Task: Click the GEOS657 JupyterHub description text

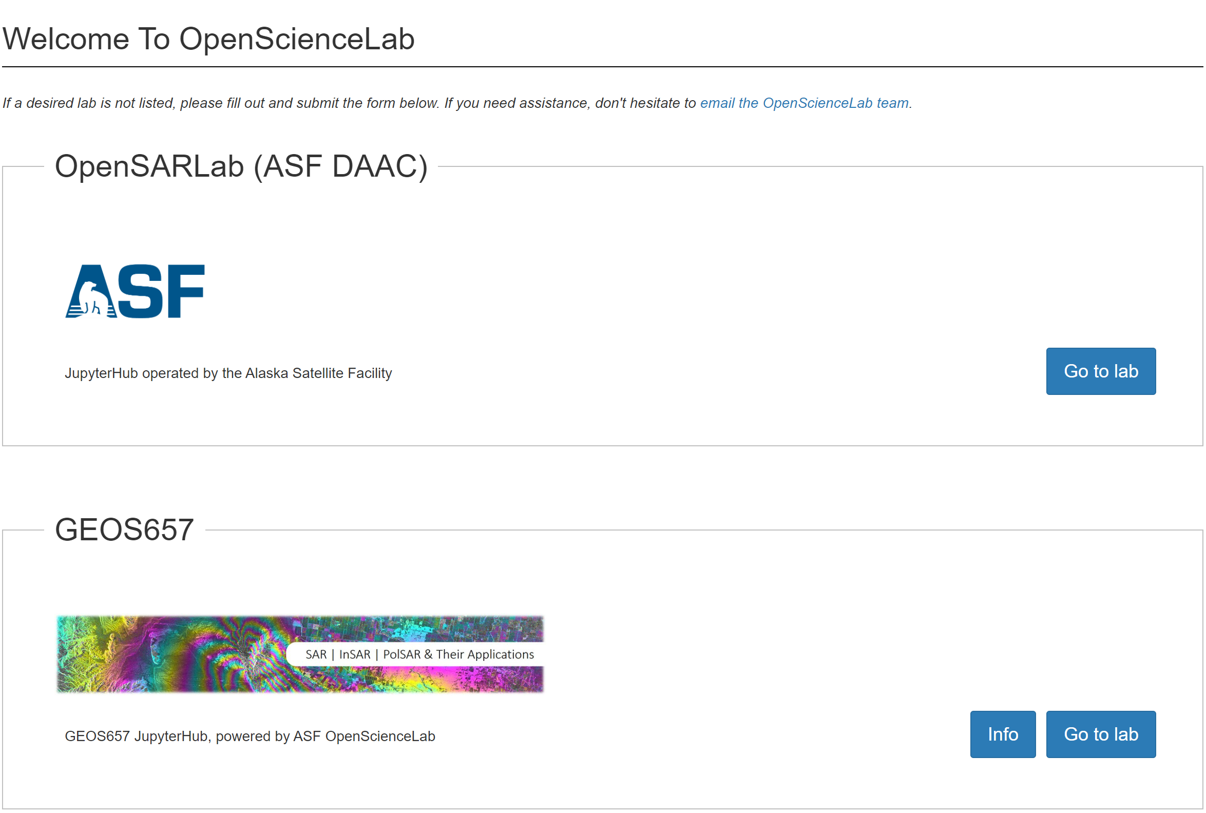Action: (250, 736)
